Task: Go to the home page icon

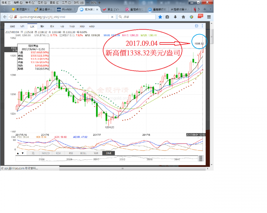Action: tap(183, 17)
